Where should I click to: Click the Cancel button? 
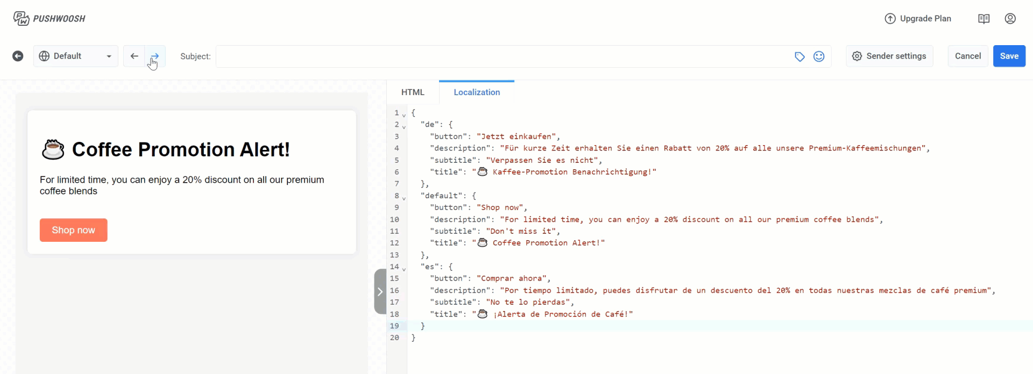coord(967,56)
